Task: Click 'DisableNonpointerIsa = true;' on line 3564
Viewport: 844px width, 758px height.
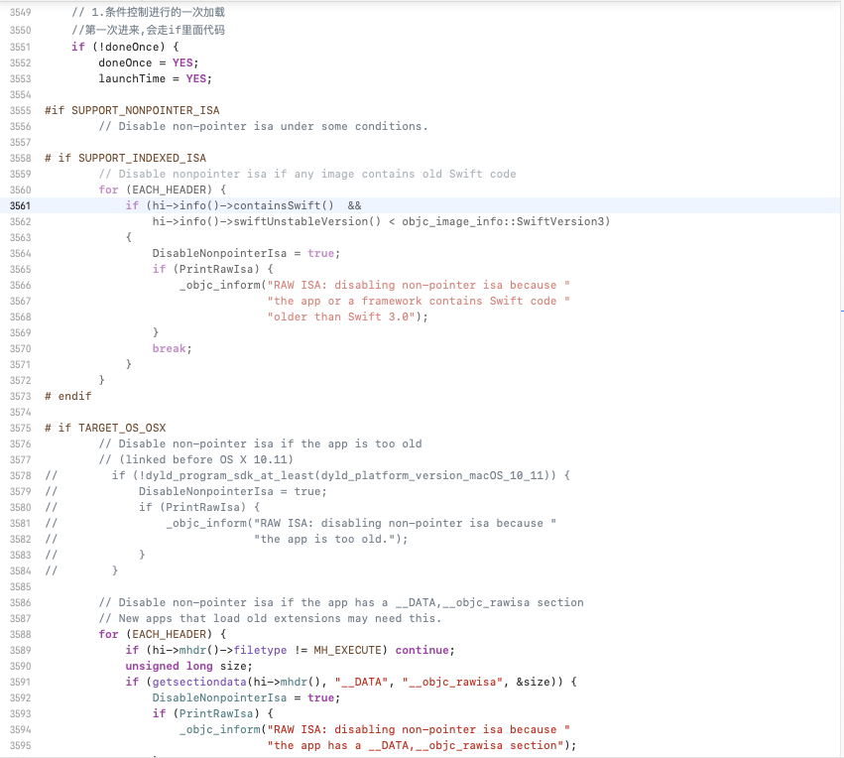Action: (x=246, y=253)
